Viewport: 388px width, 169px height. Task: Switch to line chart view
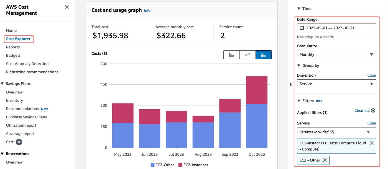click(247, 55)
